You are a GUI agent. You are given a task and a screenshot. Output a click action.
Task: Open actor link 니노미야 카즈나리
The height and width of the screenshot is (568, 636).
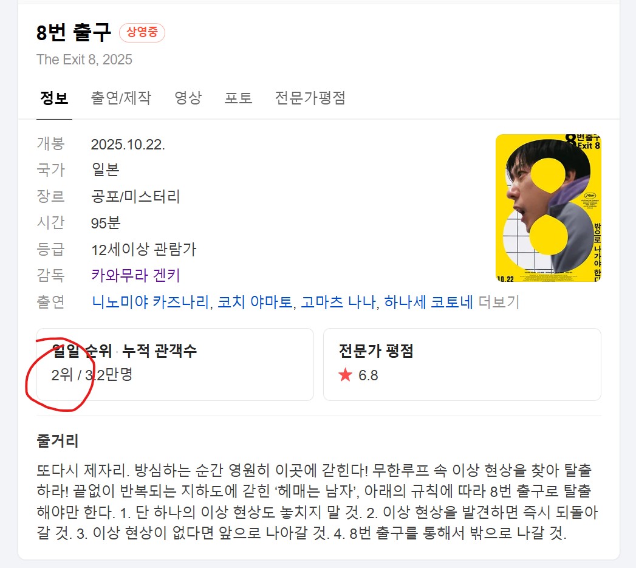(x=151, y=302)
